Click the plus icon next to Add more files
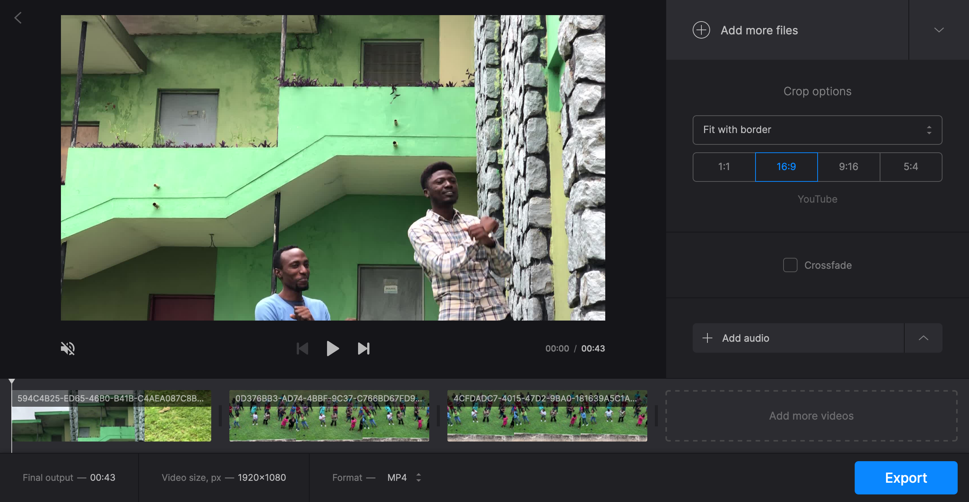The height and width of the screenshot is (502, 969). point(701,30)
